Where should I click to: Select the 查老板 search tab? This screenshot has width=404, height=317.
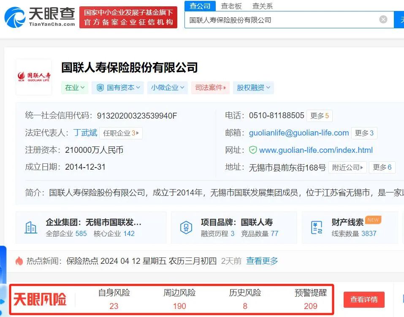pyautogui.click(x=231, y=6)
